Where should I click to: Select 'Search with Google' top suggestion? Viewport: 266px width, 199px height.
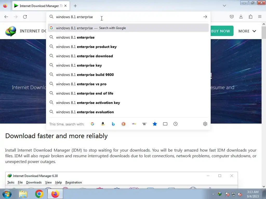[128, 28]
